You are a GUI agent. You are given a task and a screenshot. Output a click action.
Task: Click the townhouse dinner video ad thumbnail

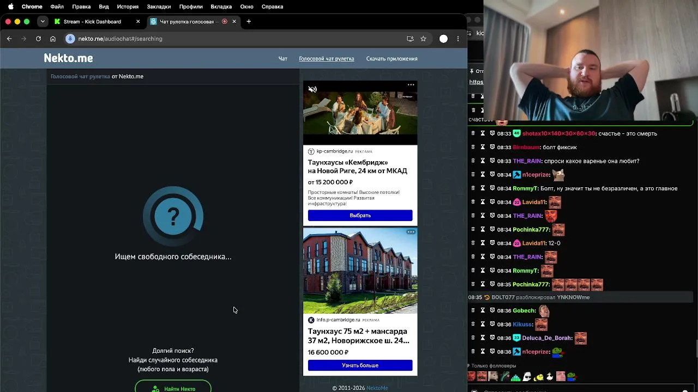click(360, 113)
